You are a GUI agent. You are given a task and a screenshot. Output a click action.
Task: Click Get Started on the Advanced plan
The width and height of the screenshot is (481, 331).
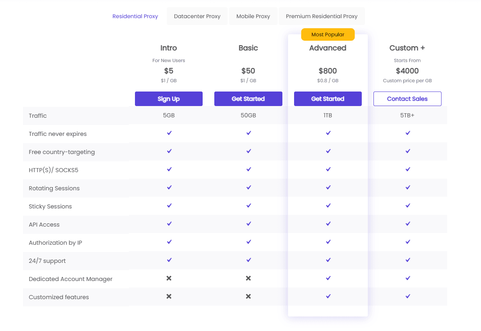328,99
